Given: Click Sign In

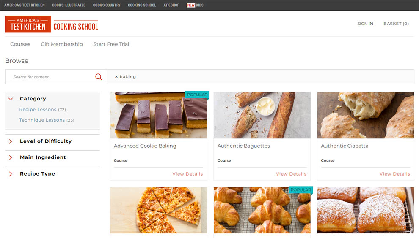Looking at the screenshot, I should coord(365,24).
